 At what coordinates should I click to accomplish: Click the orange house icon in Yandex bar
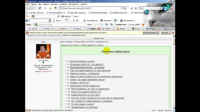(x=143, y=25)
